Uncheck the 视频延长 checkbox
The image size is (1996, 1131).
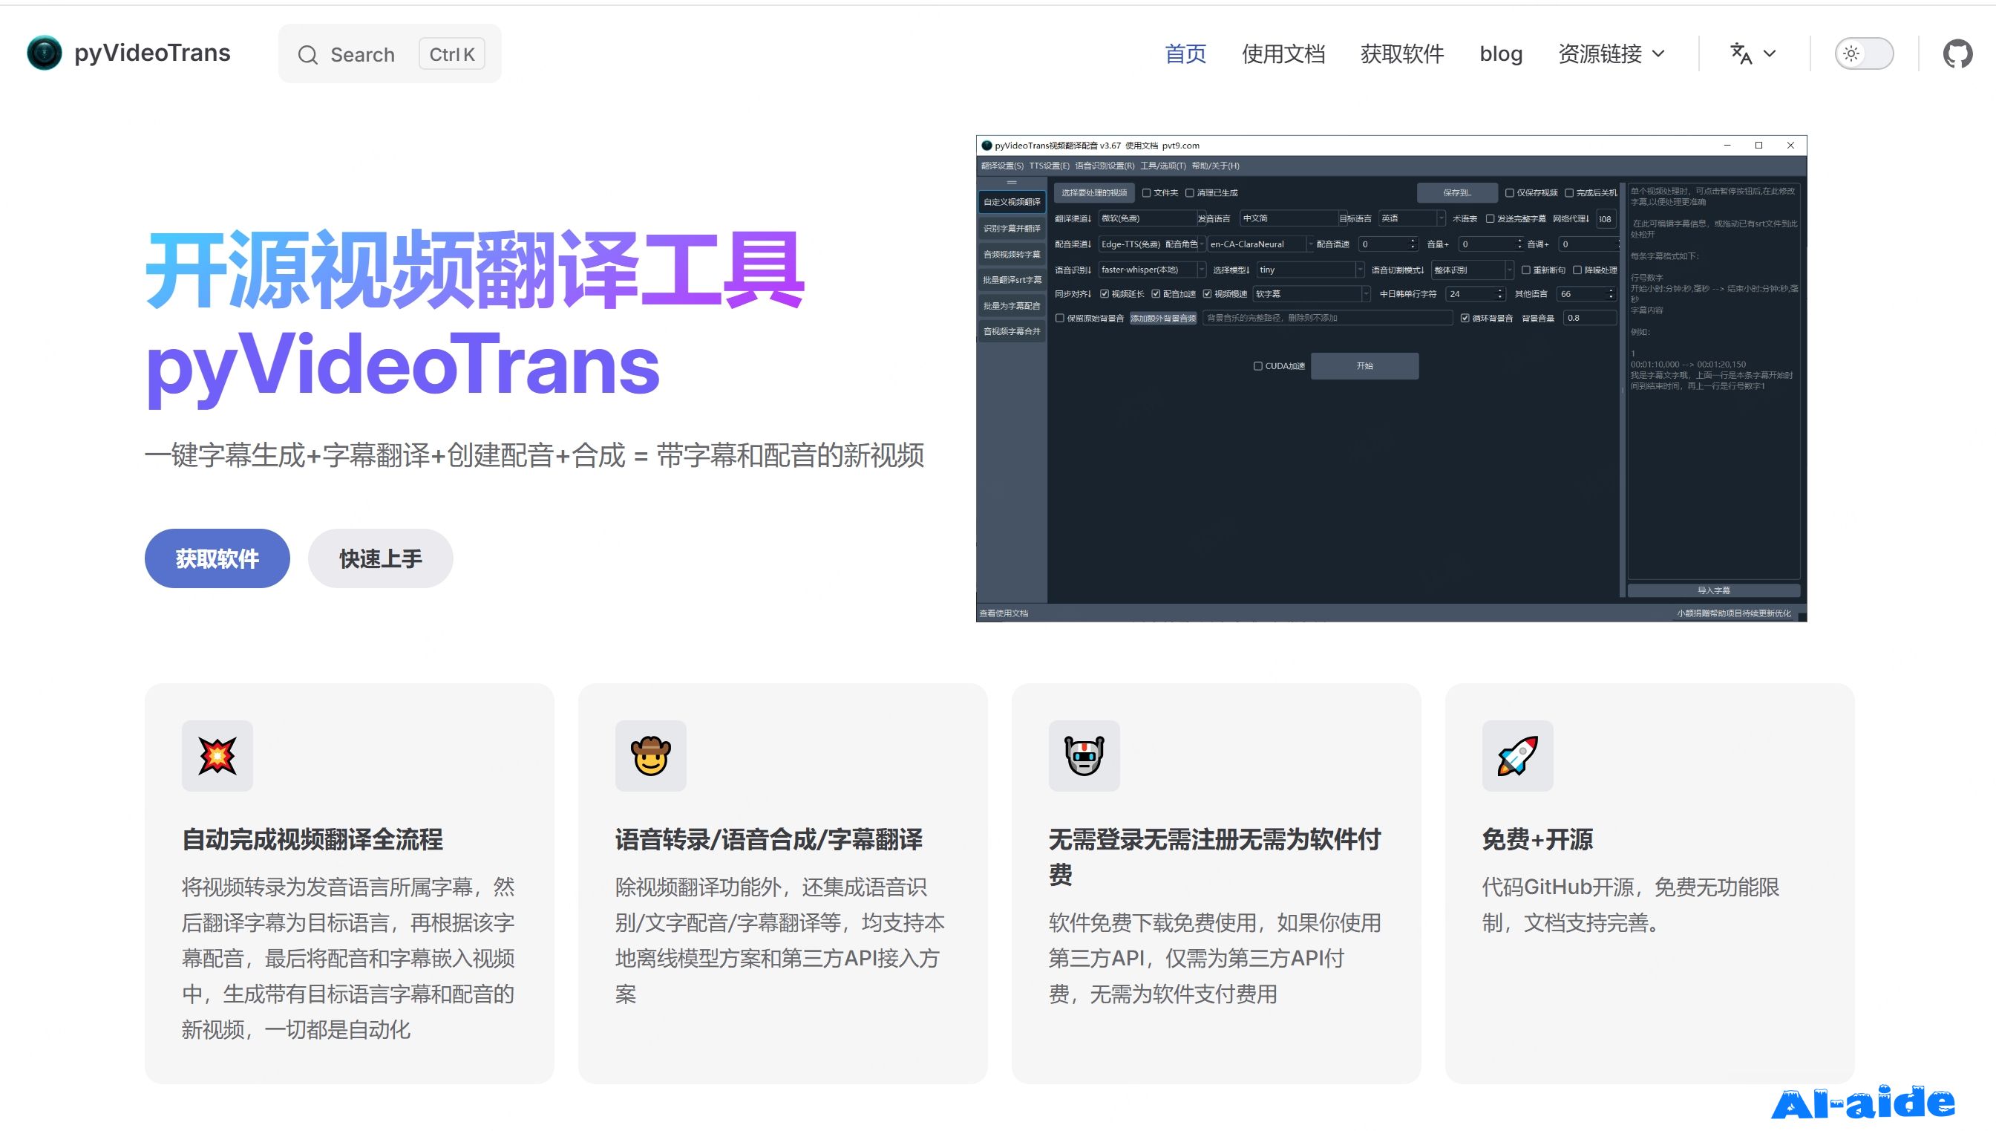click(x=1105, y=293)
